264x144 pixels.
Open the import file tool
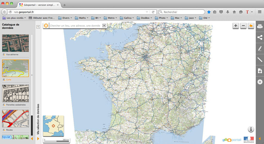260,71
